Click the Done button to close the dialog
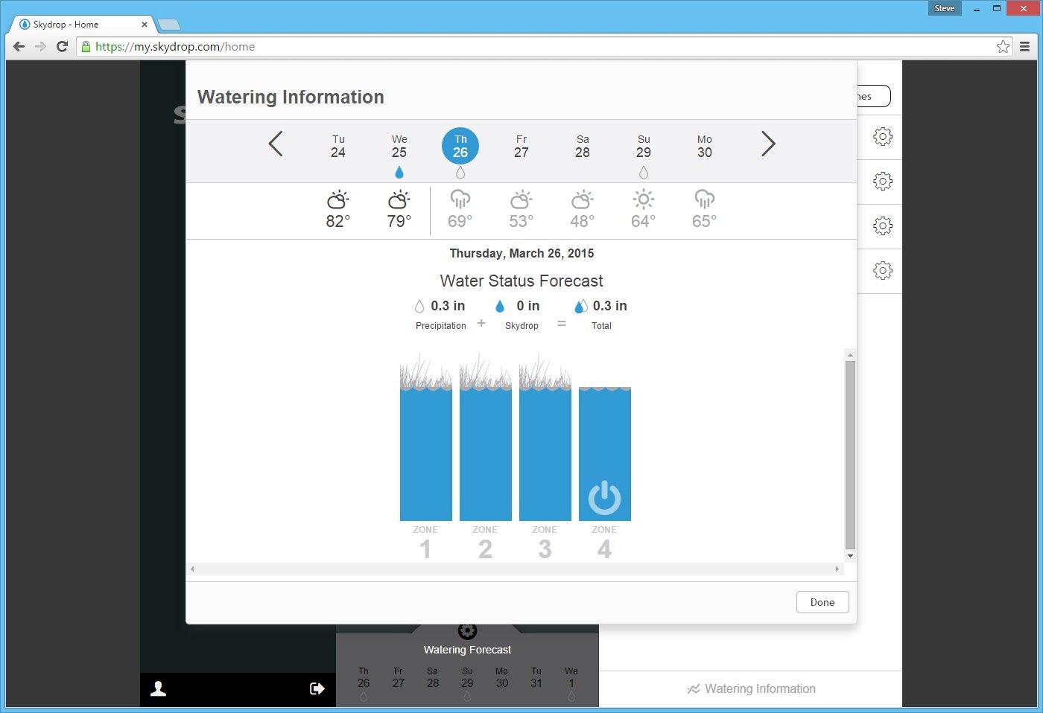This screenshot has height=713, width=1043. coord(822,601)
